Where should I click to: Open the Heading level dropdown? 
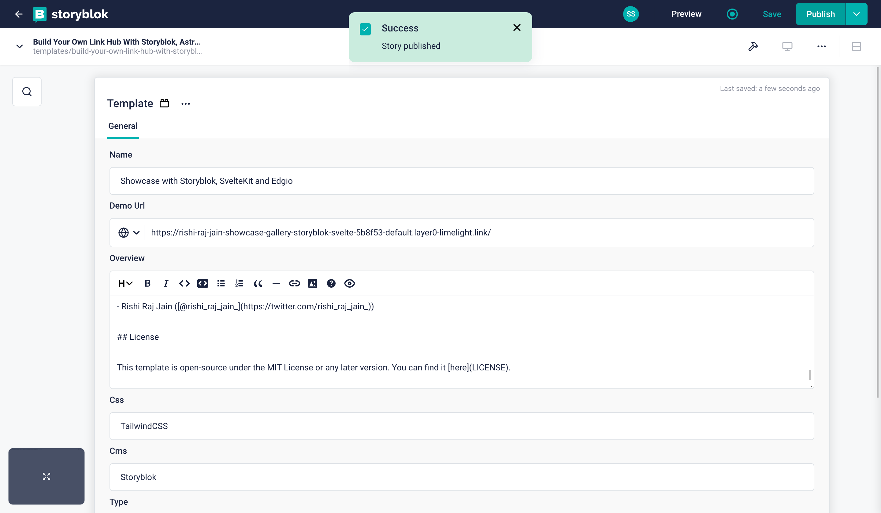[x=125, y=283]
